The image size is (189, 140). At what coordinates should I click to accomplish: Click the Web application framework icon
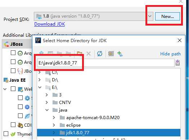pos(21,89)
